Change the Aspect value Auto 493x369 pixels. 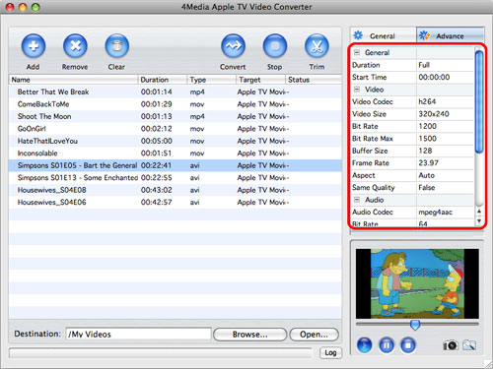[x=445, y=175]
